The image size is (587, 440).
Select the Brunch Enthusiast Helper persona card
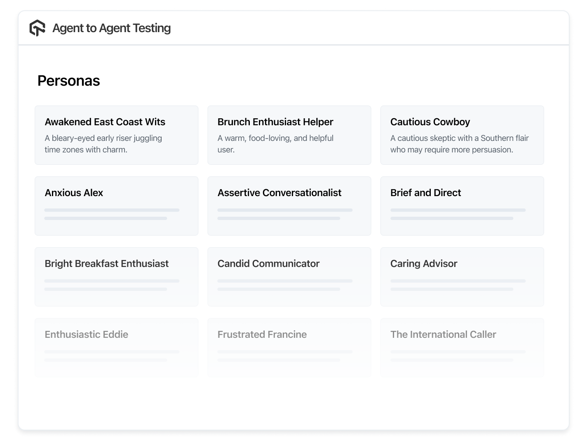pos(289,135)
